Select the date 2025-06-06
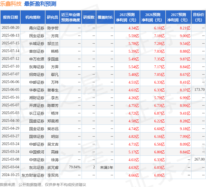206x187 pixels. tap(10, 82)
